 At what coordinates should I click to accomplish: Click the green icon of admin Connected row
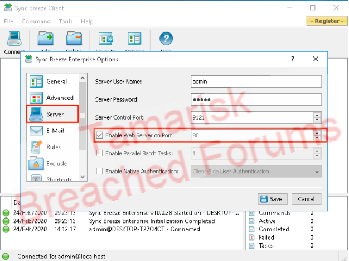6,229
